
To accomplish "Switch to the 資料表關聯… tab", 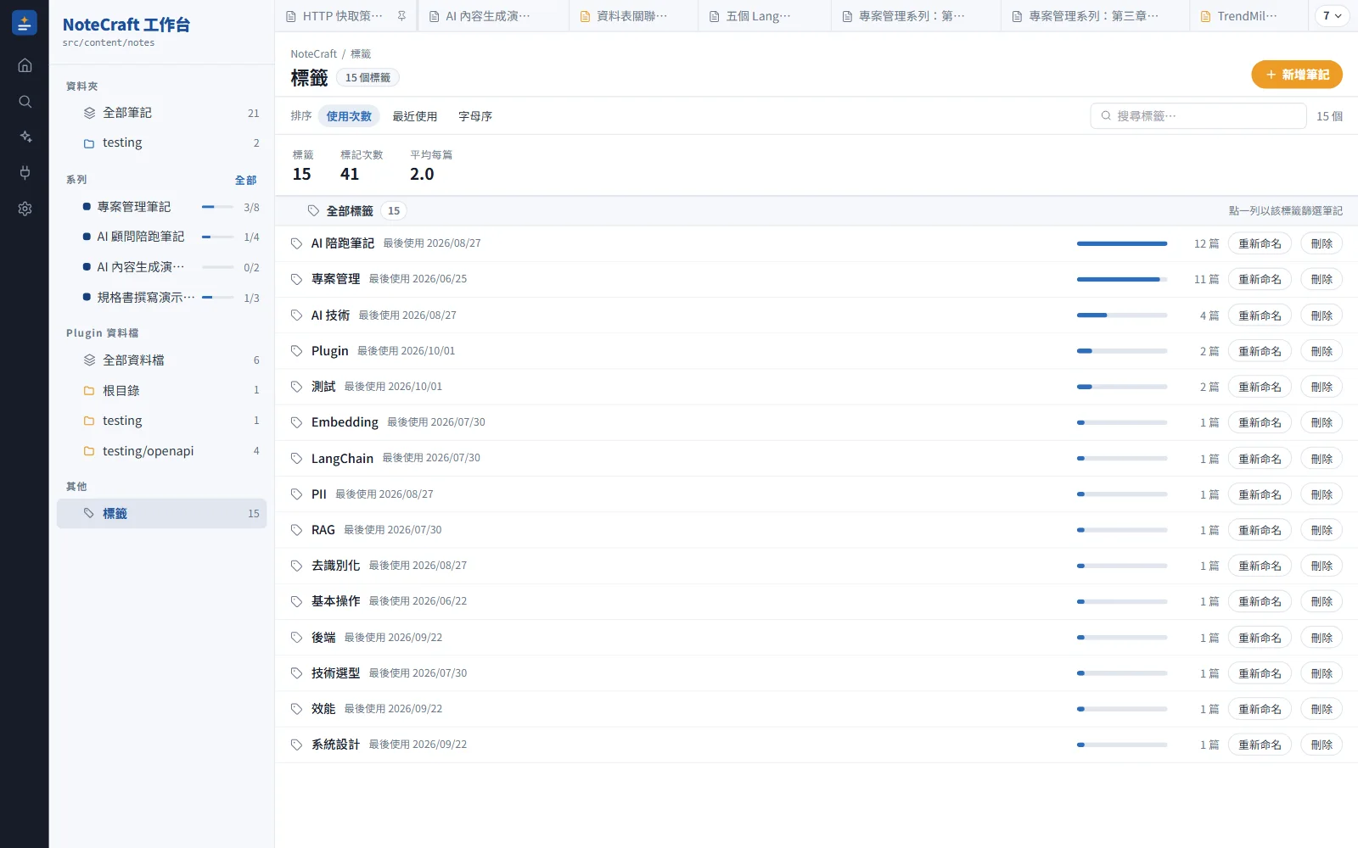I will pyautogui.click(x=633, y=16).
